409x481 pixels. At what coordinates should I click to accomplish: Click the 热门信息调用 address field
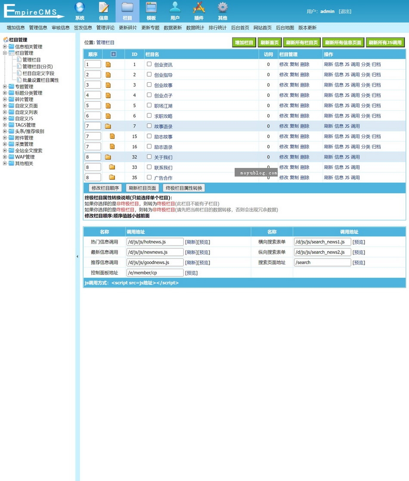[155, 242]
